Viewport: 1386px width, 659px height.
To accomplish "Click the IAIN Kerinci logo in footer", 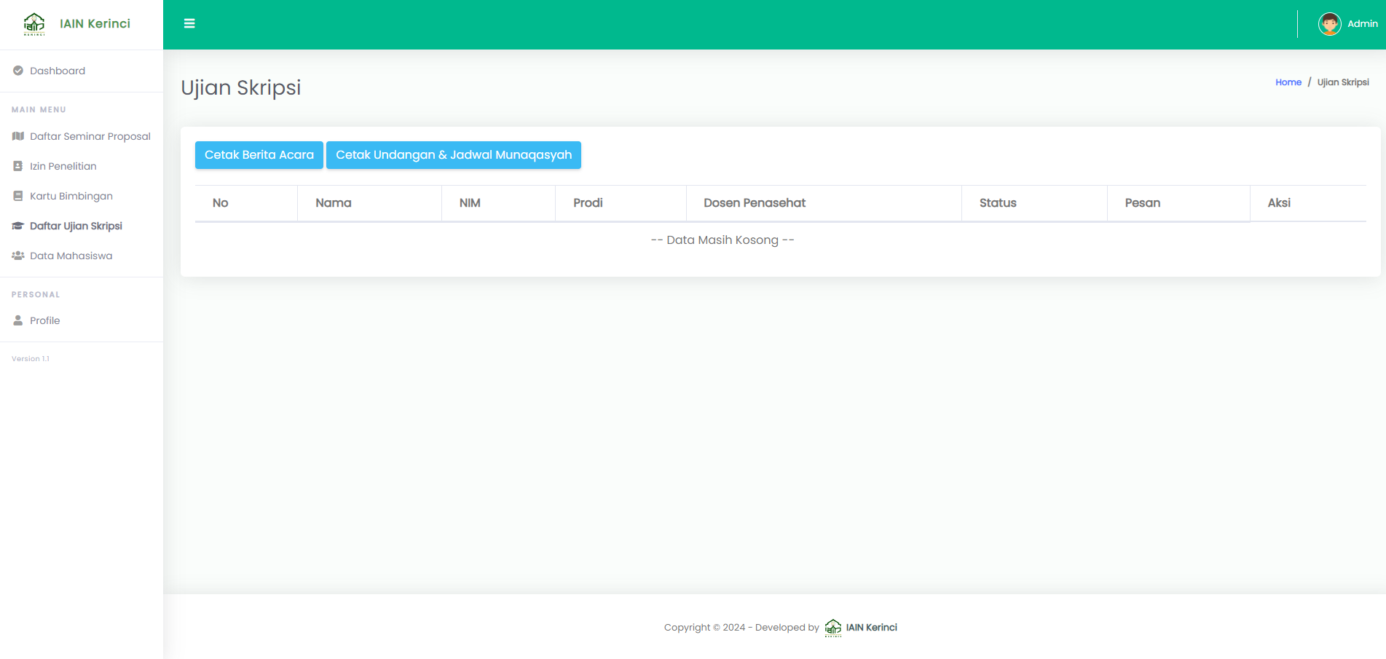I will click(833, 628).
